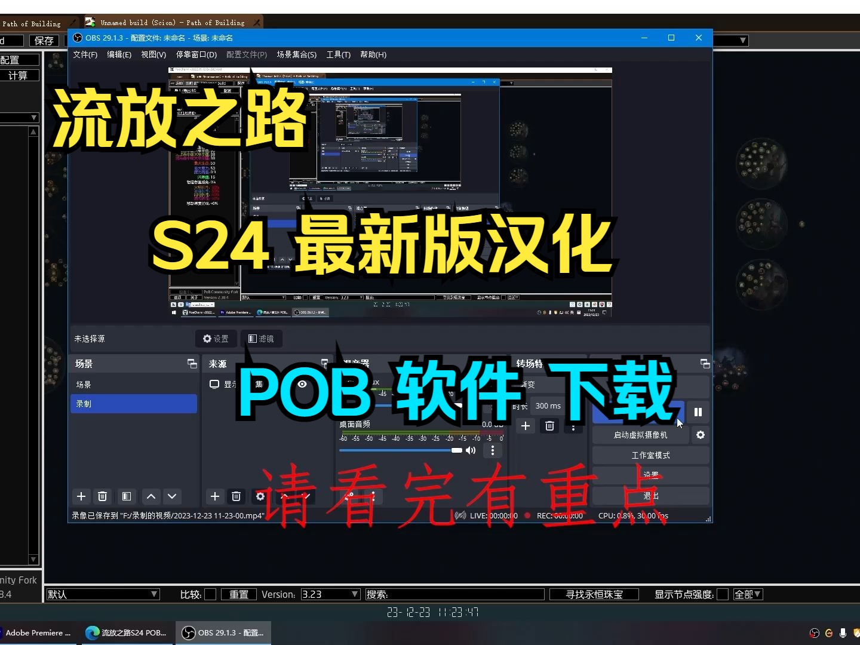Adjust 桌面音频 volume slider

coord(401,450)
